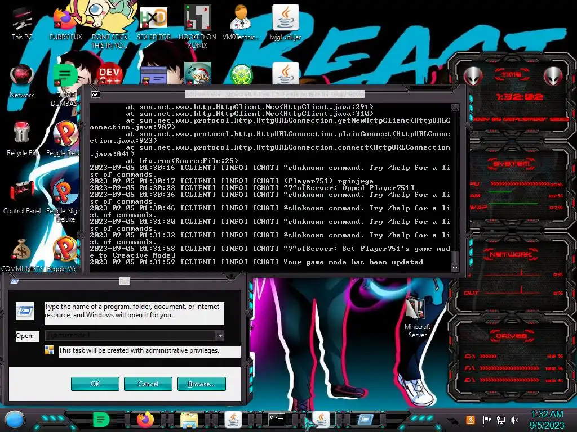Click the F:\ drive usage bar in DRIVES
The width and height of the screenshot is (577, 432).
click(x=509, y=368)
